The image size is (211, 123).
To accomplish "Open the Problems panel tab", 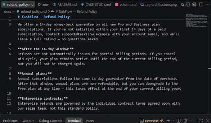I will [10, 121].
